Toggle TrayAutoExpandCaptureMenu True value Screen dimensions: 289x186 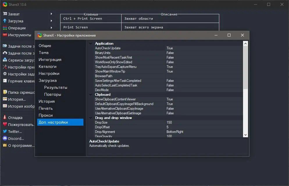(x=204, y=67)
